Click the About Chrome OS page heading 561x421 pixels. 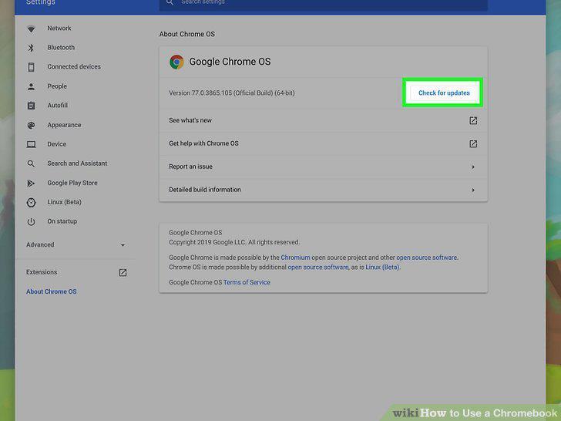[186, 34]
